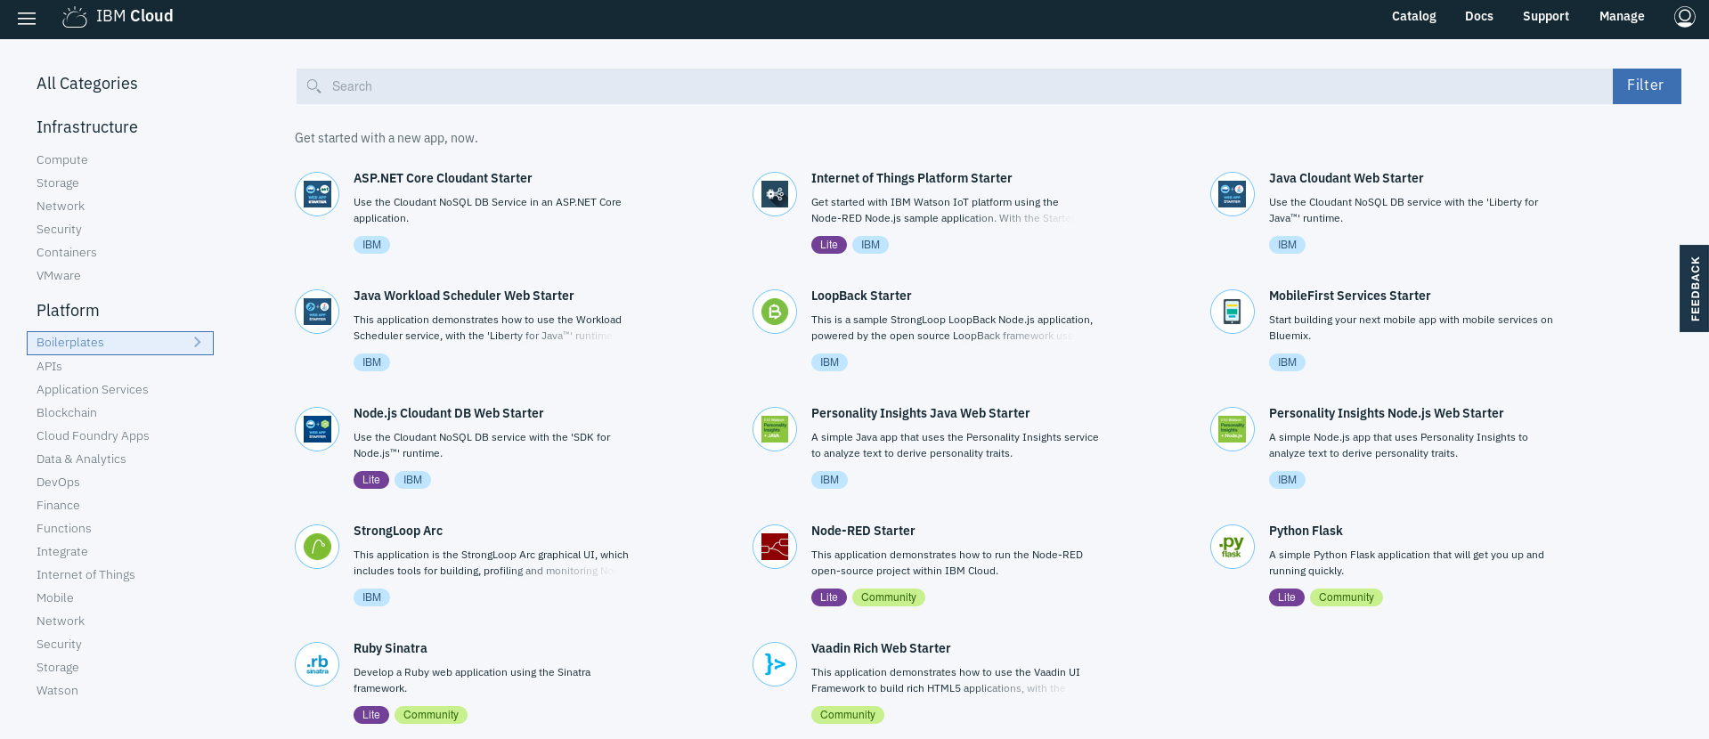Expand the Boilerplates category chevron
The image size is (1709, 739).
198,342
